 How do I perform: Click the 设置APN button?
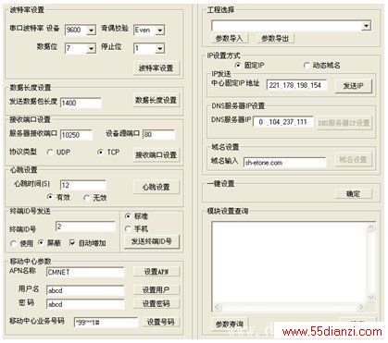click(156, 272)
